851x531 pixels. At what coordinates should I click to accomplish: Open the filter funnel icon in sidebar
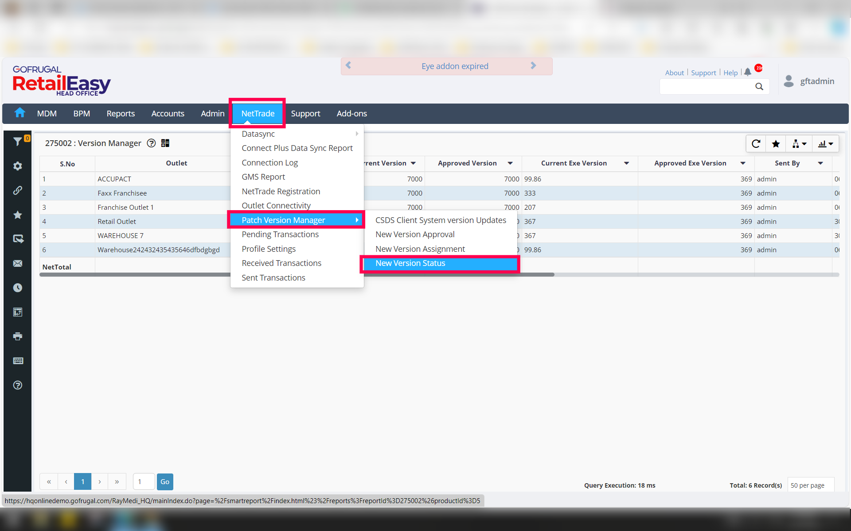[x=17, y=142]
